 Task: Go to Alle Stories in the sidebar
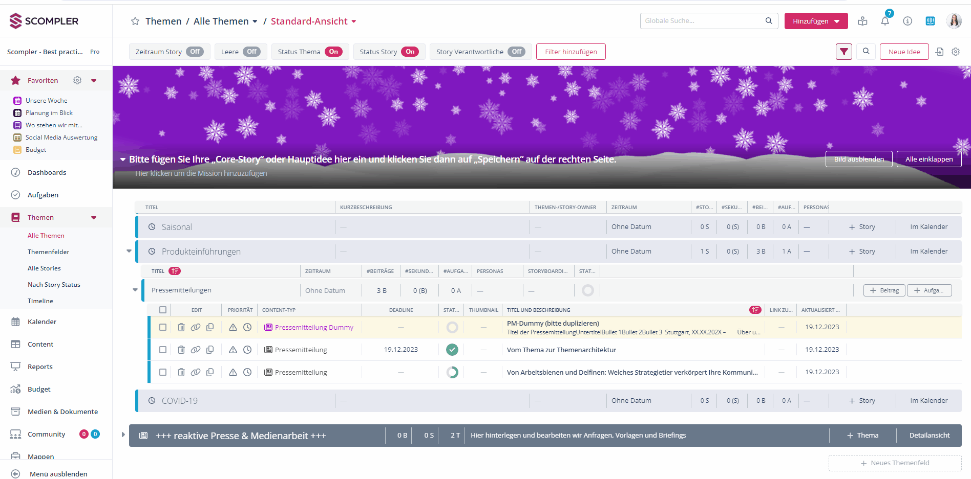[44, 268]
